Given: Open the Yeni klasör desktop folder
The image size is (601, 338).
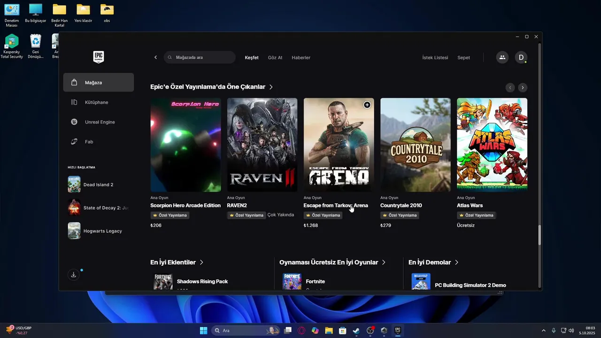Looking at the screenshot, I should [x=83, y=14].
